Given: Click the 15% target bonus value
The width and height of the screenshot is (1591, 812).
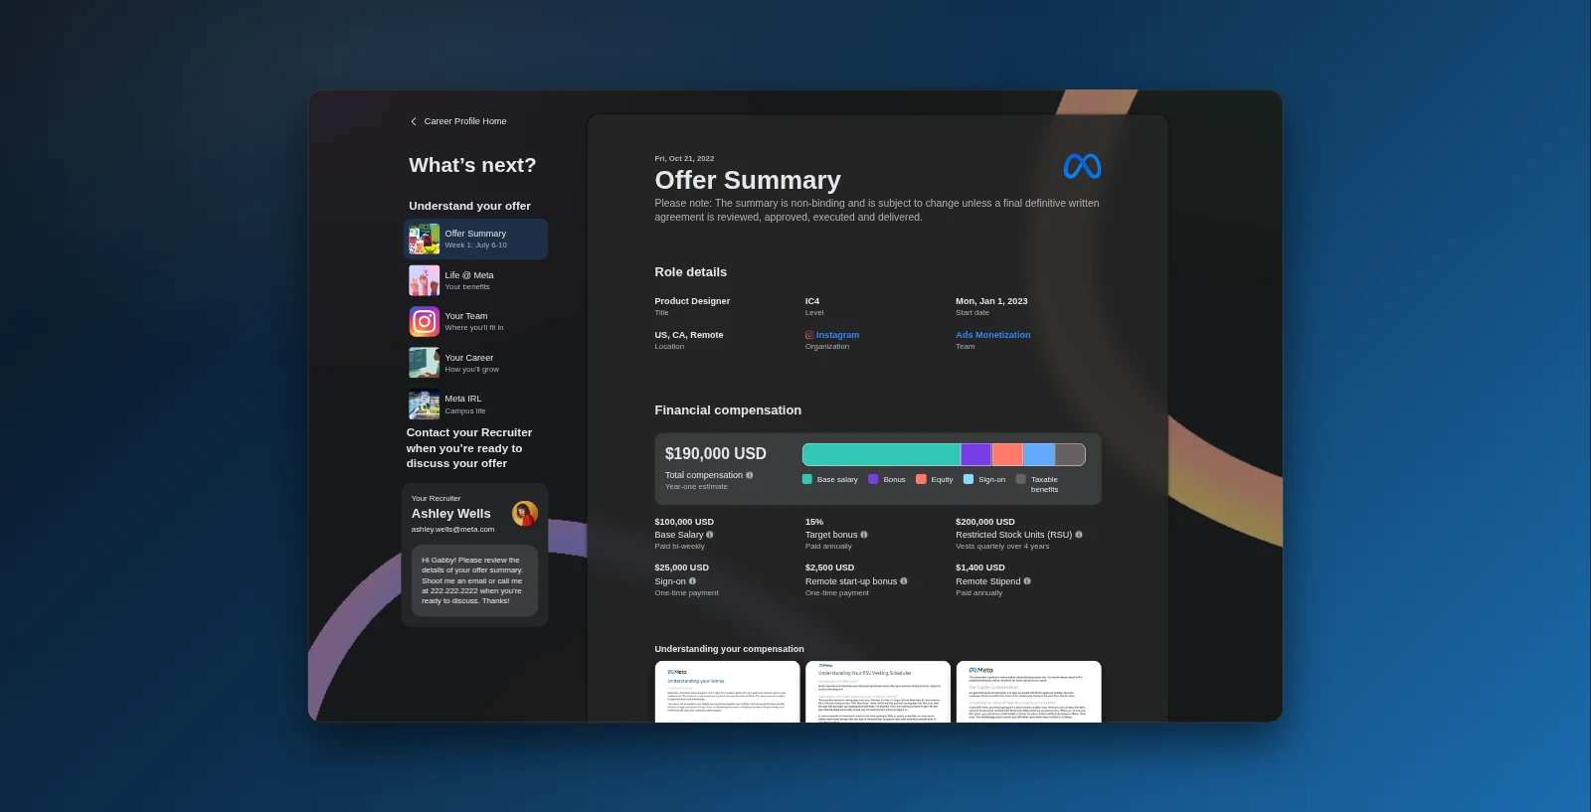Looking at the screenshot, I should coord(814,522).
